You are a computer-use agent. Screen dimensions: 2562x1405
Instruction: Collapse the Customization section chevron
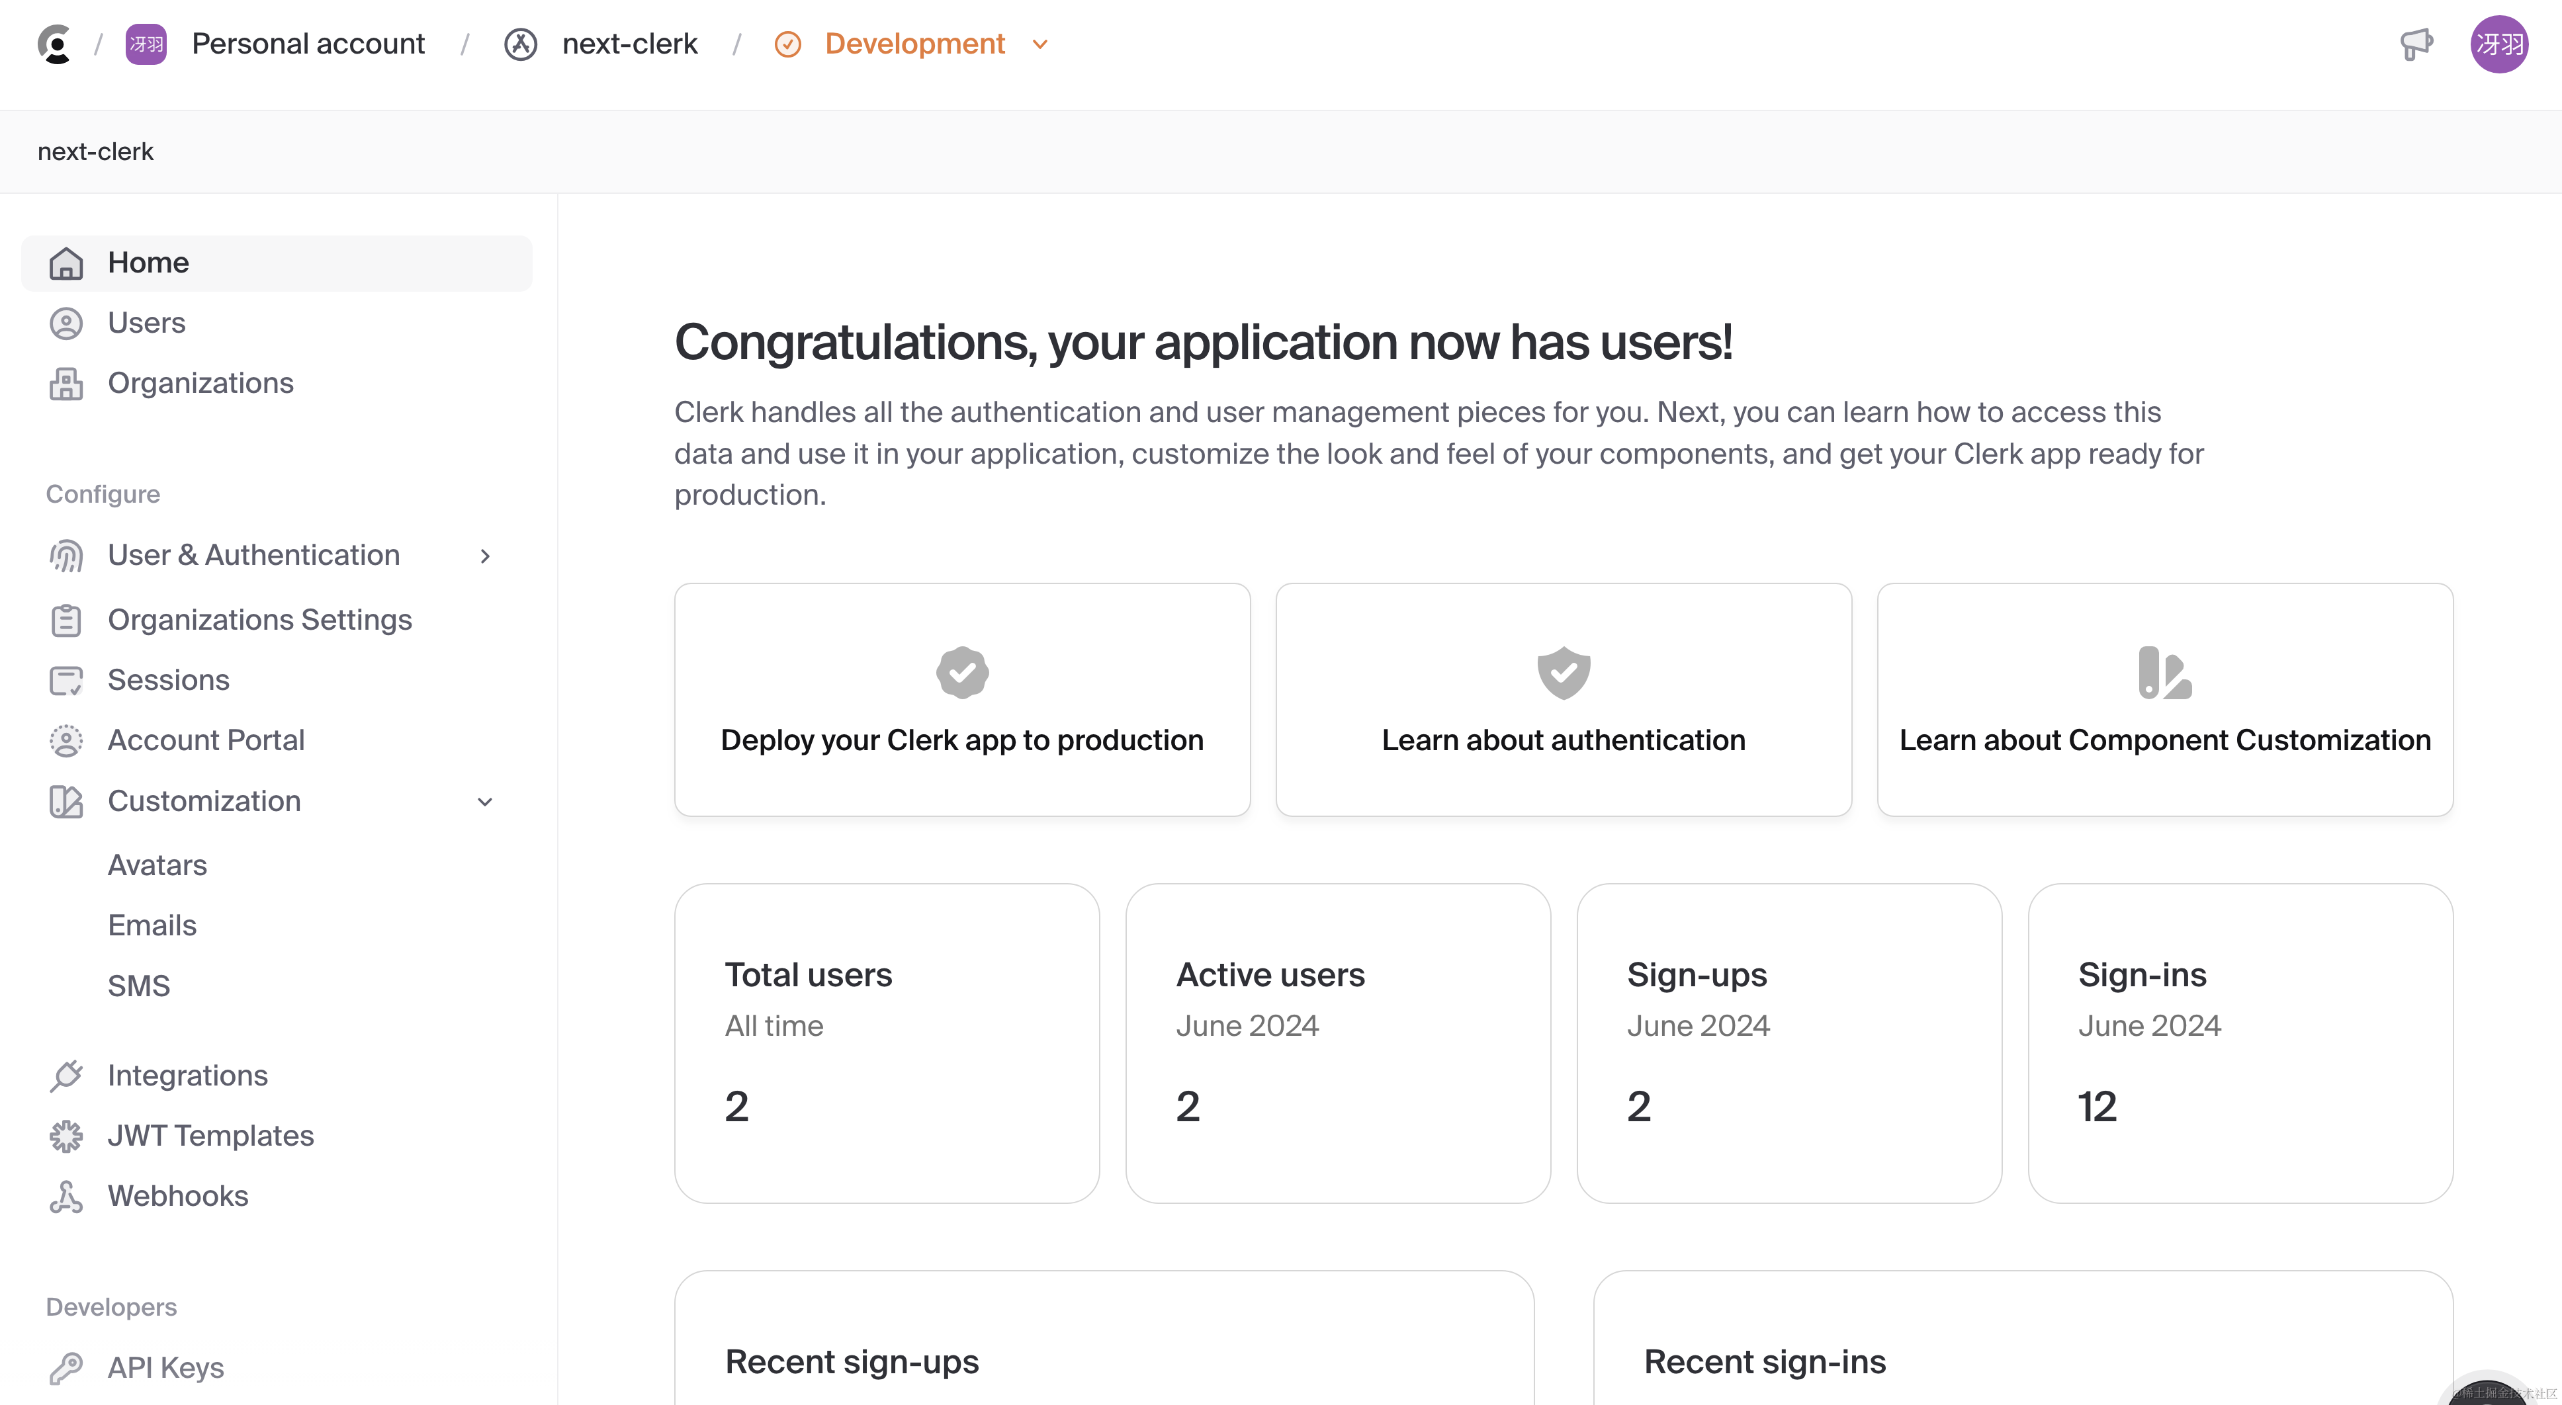(486, 802)
